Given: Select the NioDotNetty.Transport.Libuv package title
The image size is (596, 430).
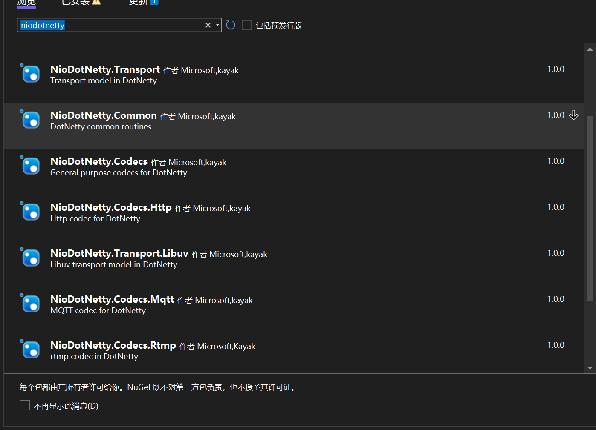Looking at the screenshot, I should [x=119, y=253].
